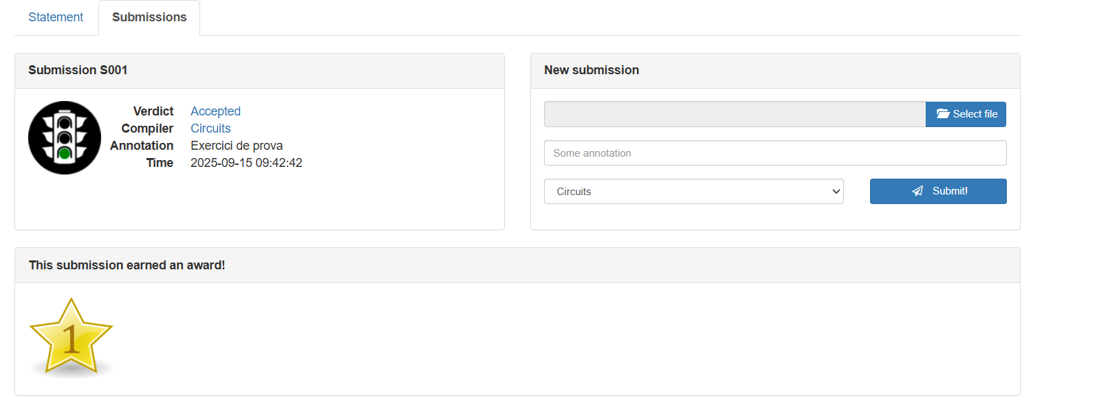Click the New submission panel heading

591,70
